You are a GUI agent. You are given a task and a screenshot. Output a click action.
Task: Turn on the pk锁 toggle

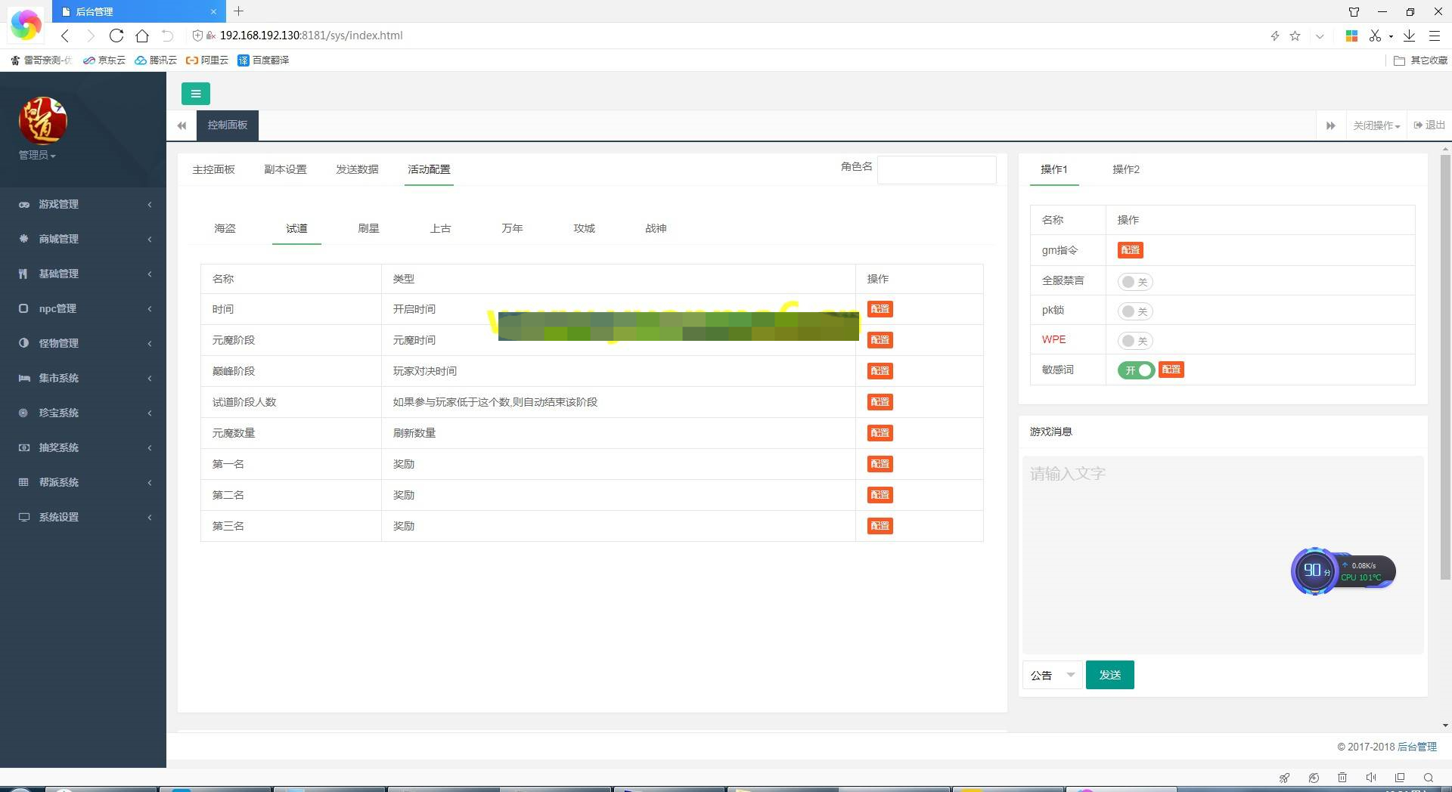[1134, 311]
